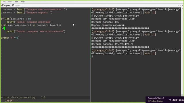Click the 7:3 cursor position indicator
Viewport: 184px width, 103px height.
point(43,98)
